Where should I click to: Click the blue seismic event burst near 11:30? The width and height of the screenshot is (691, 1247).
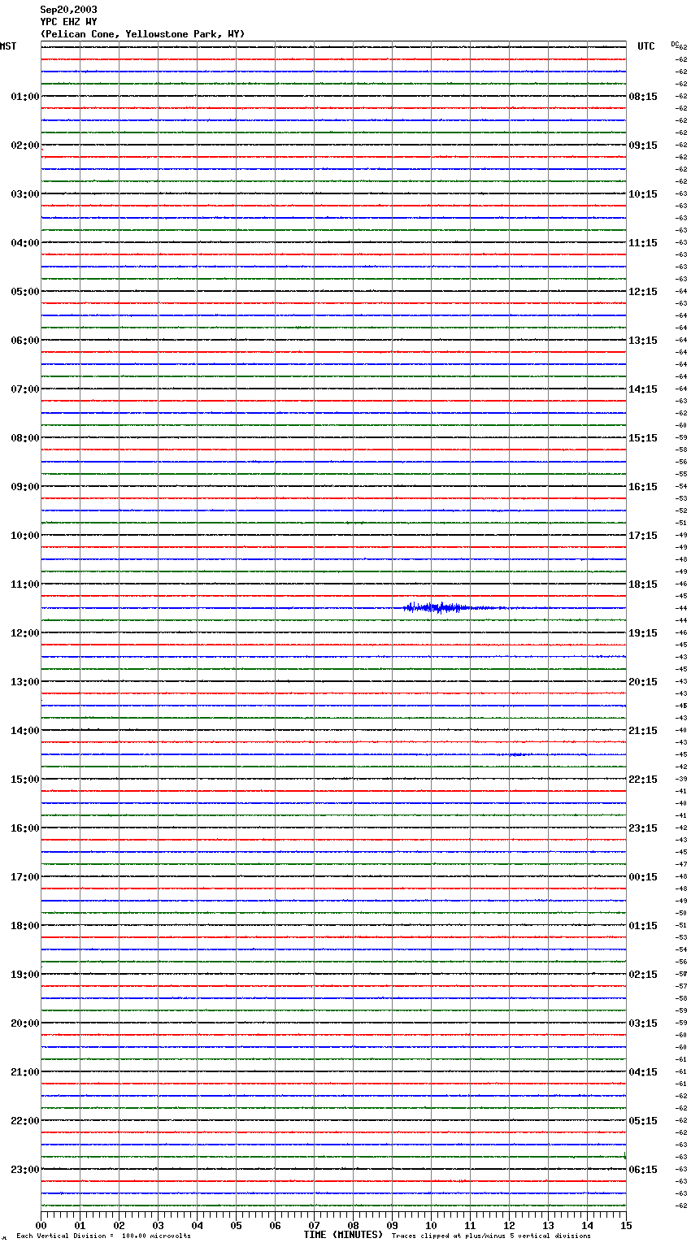click(x=437, y=607)
